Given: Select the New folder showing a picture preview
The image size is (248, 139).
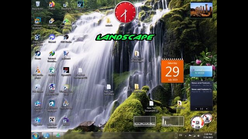Looking at the screenshot, I should 179,105.
